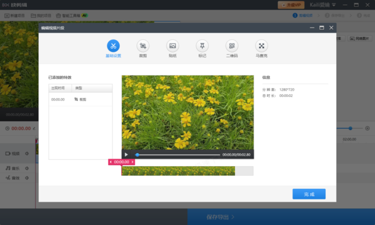
Task: Step marker time back with left arrow
Action: [x=111, y=162]
